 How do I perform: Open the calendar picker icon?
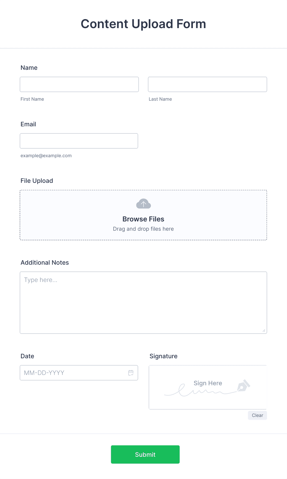pos(131,373)
